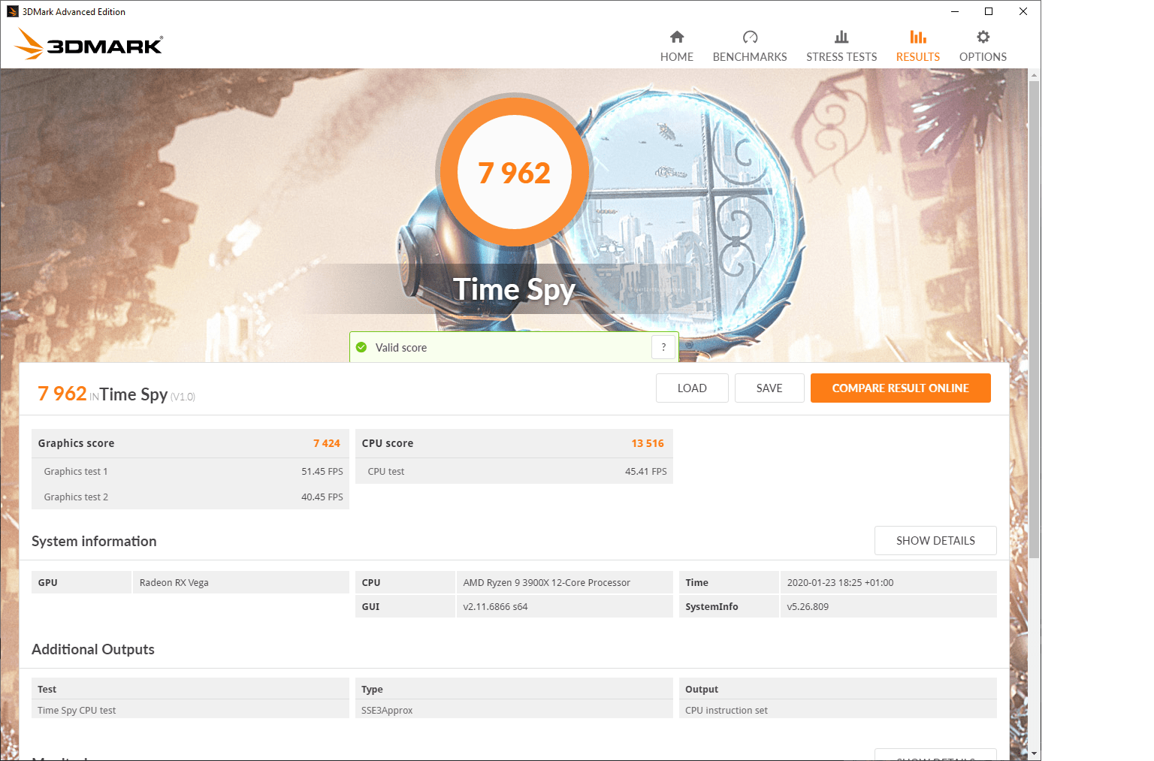The width and height of the screenshot is (1154, 761).
Task: Click Graphics test 1 row
Action: pos(190,471)
